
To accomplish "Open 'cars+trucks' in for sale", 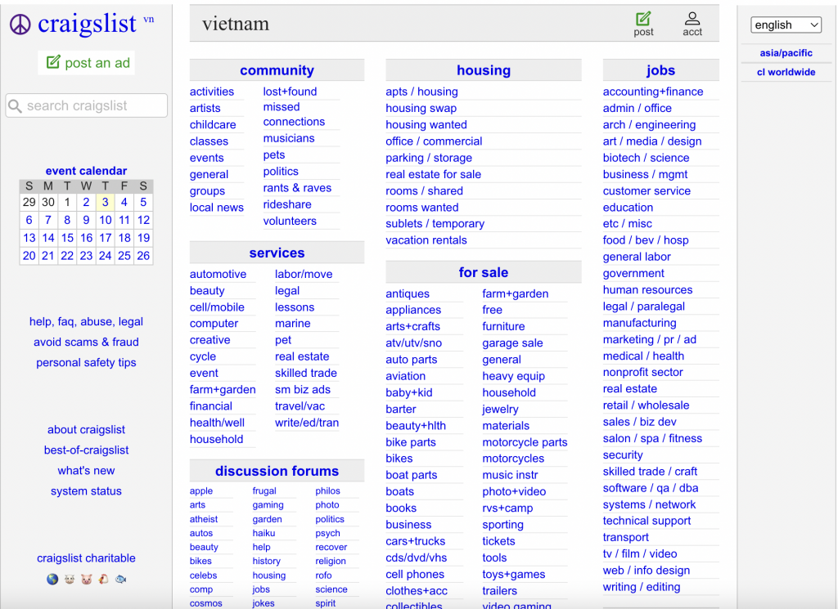I will (x=415, y=541).
